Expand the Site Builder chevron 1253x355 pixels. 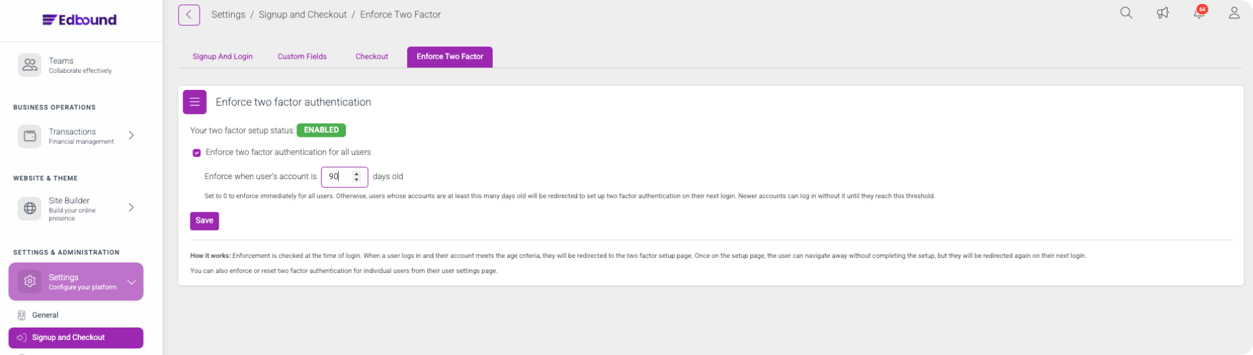(x=131, y=208)
